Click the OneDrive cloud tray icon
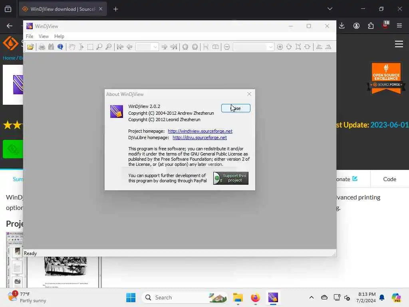The height and width of the screenshot is (307, 409). point(324,297)
